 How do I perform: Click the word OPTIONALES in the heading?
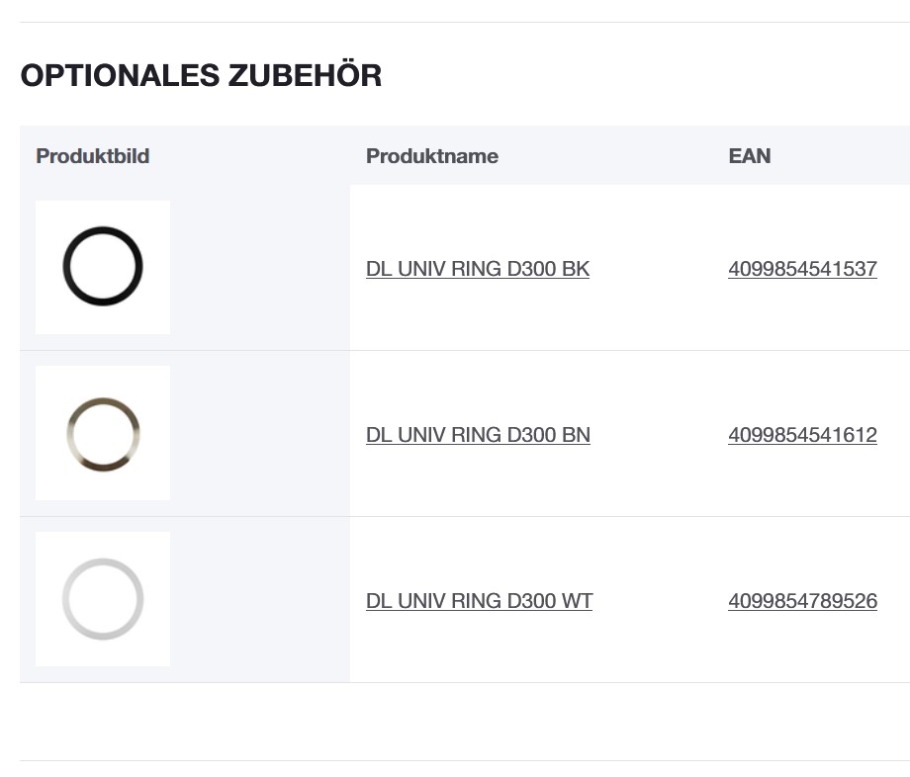click(x=121, y=75)
